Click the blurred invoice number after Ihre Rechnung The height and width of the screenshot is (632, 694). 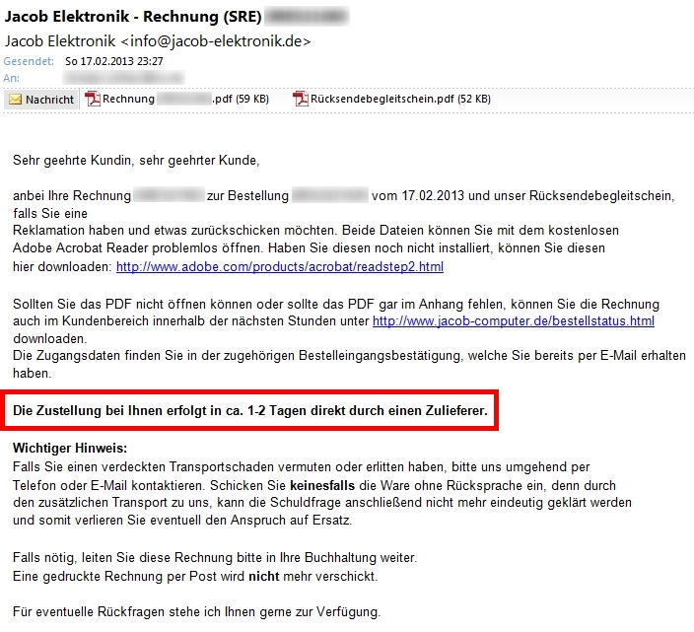(x=169, y=196)
